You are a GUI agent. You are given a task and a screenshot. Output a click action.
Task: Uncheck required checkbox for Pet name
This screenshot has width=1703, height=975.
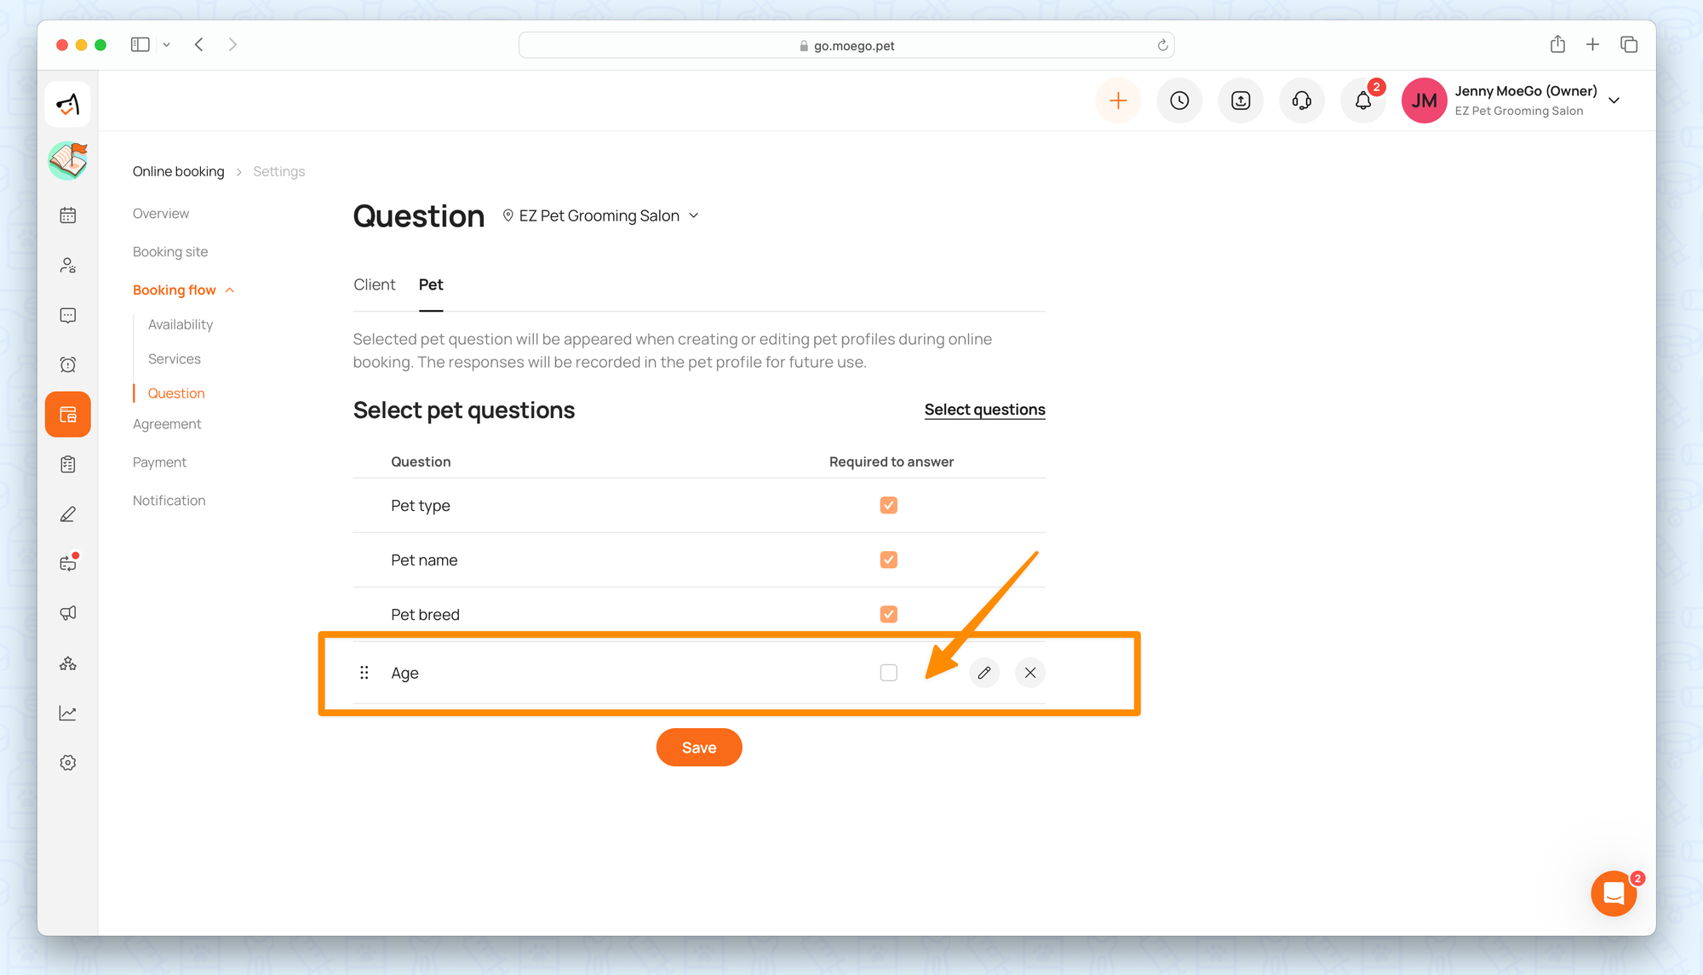(888, 559)
